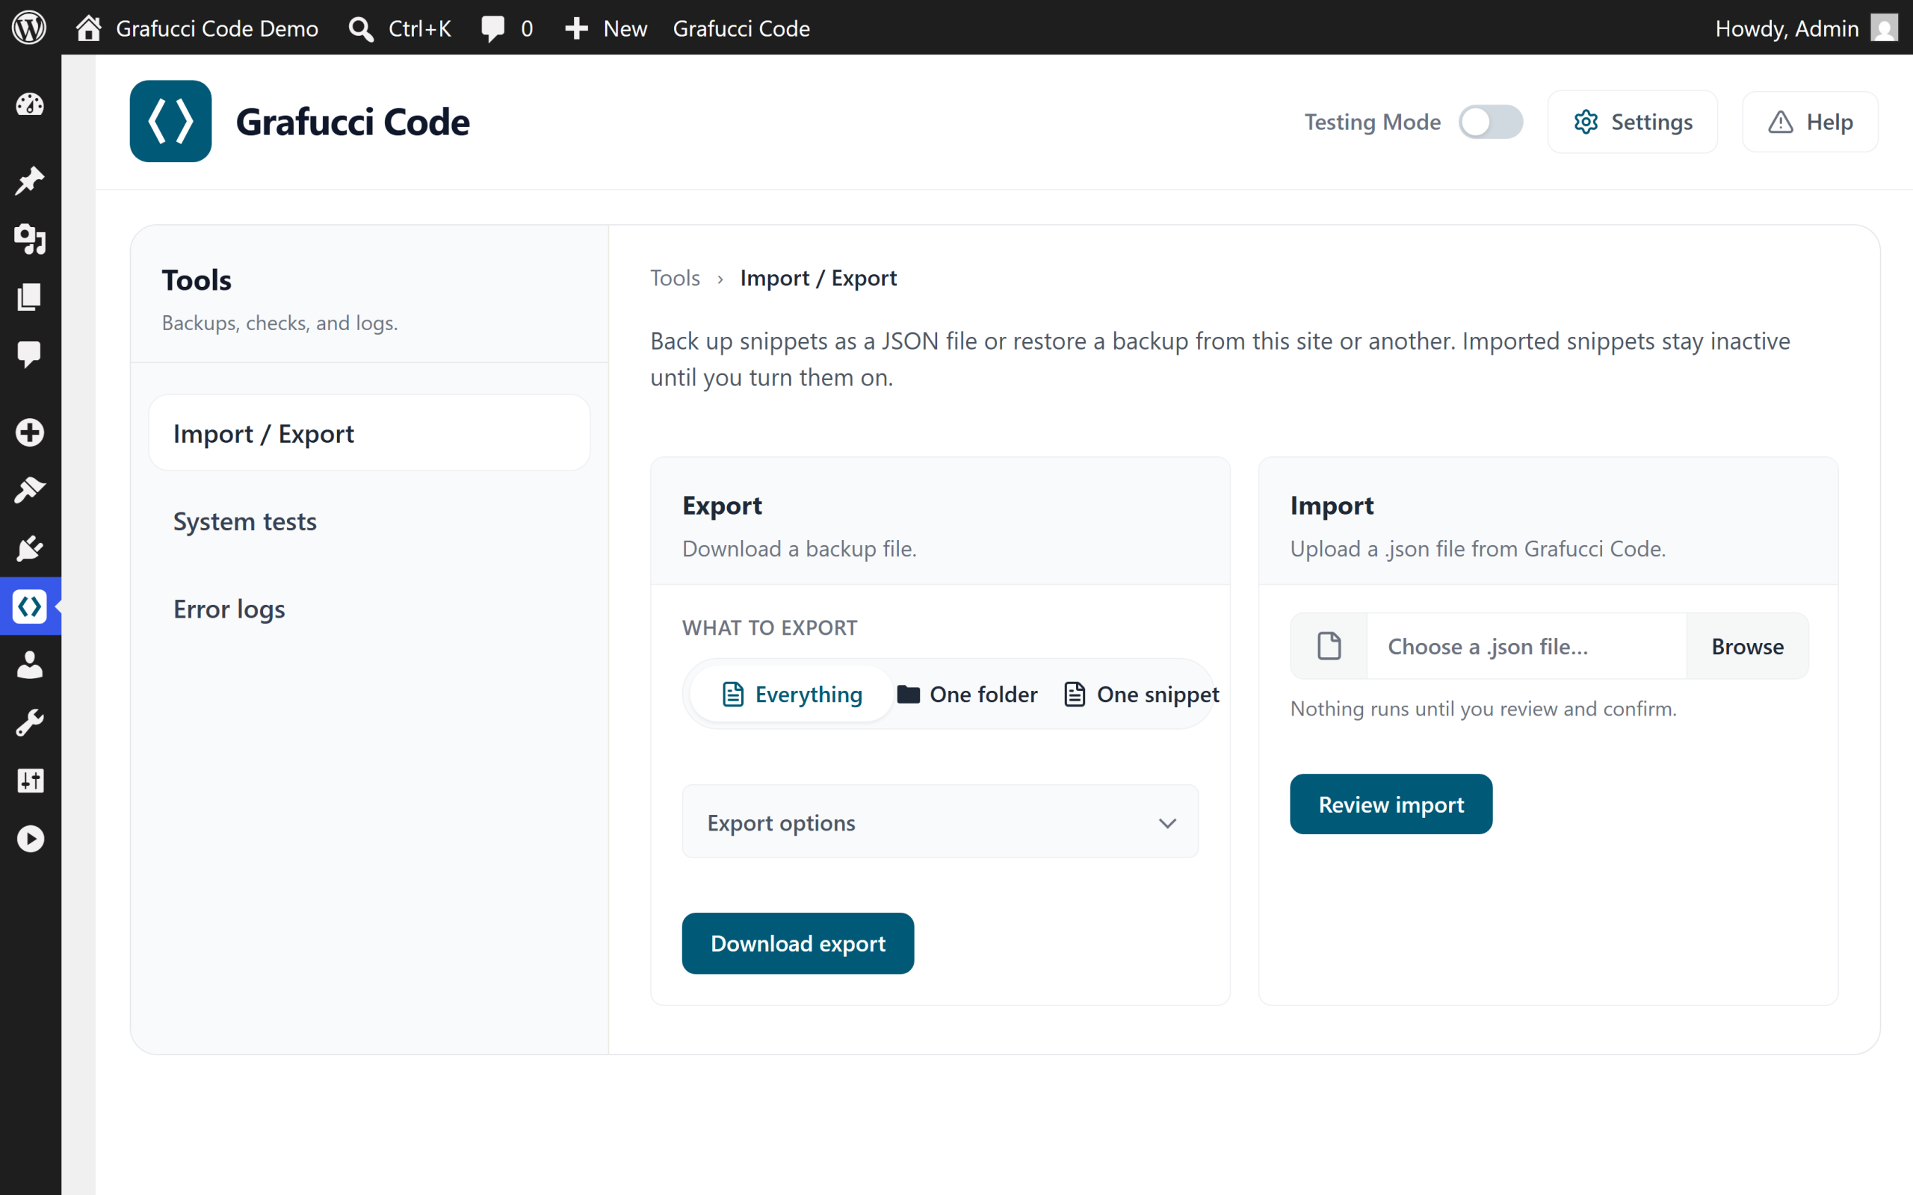Click the home icon for Grafucci Code Demo

[x=88, y=28]
